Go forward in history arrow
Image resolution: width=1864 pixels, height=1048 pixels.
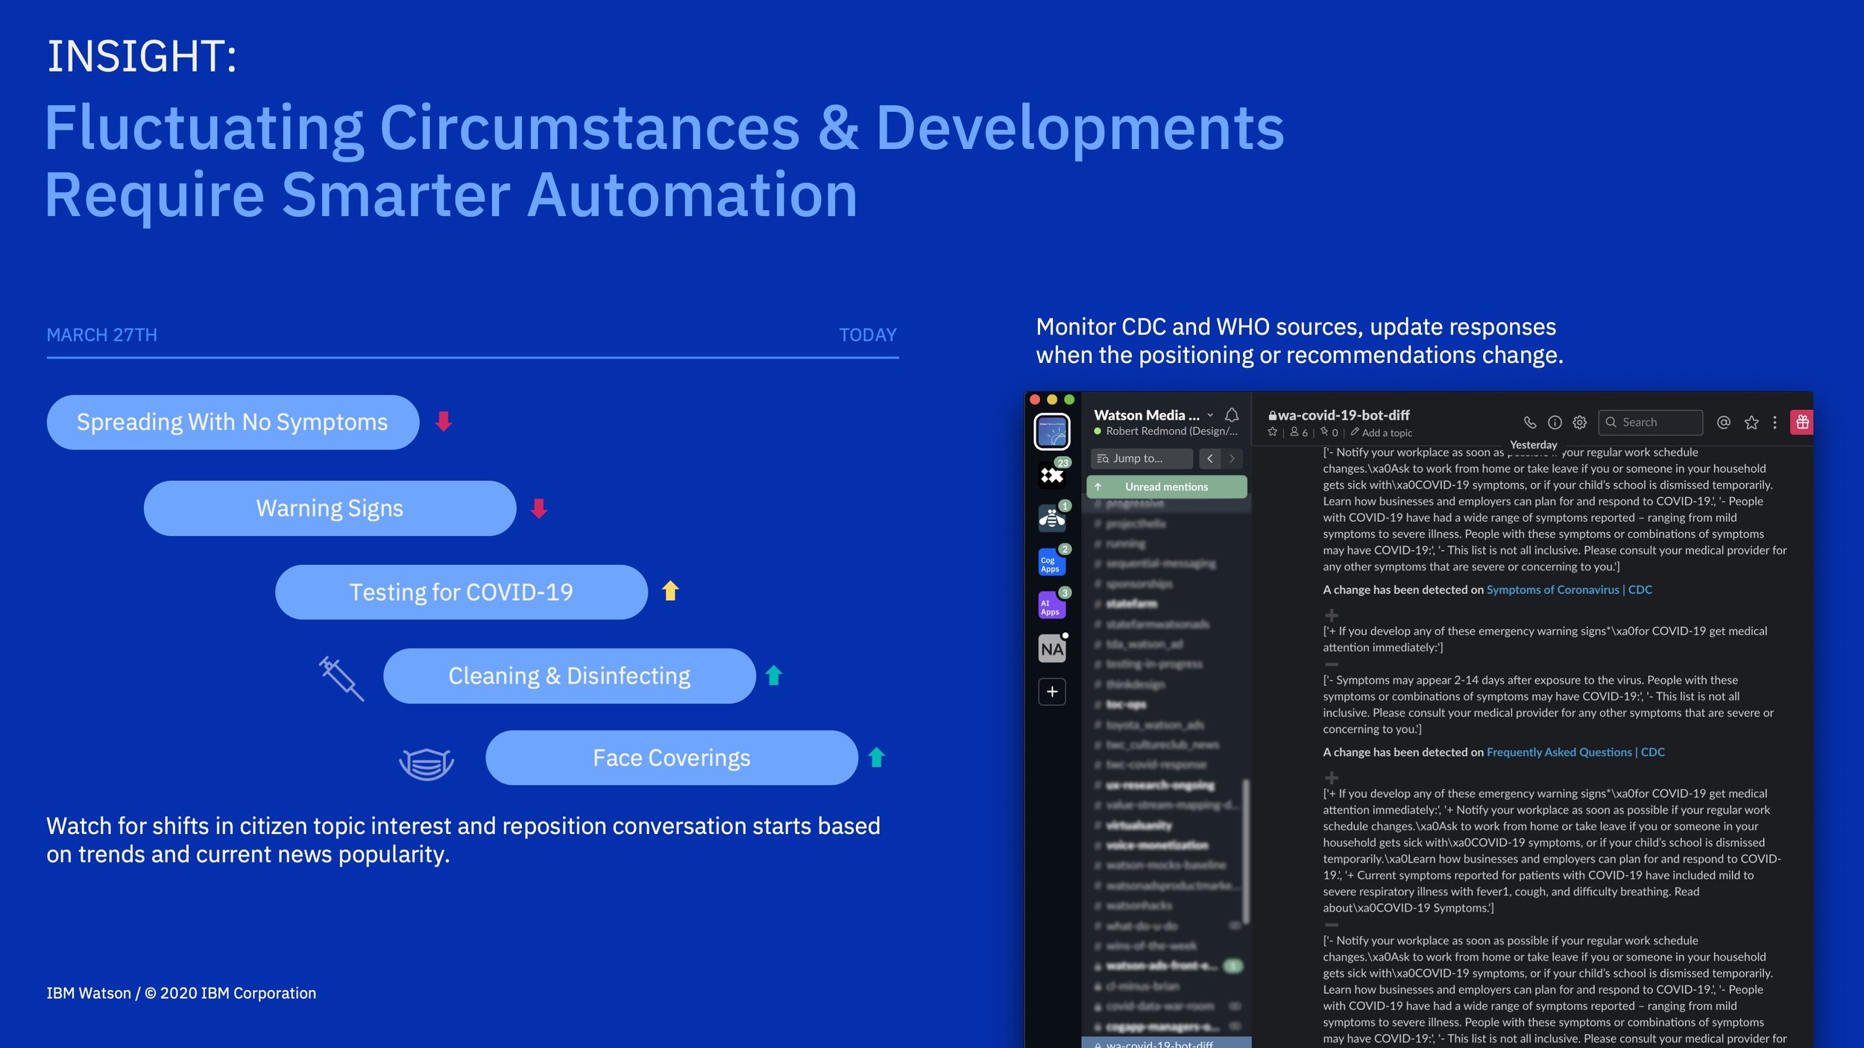tap(1232, 458)
